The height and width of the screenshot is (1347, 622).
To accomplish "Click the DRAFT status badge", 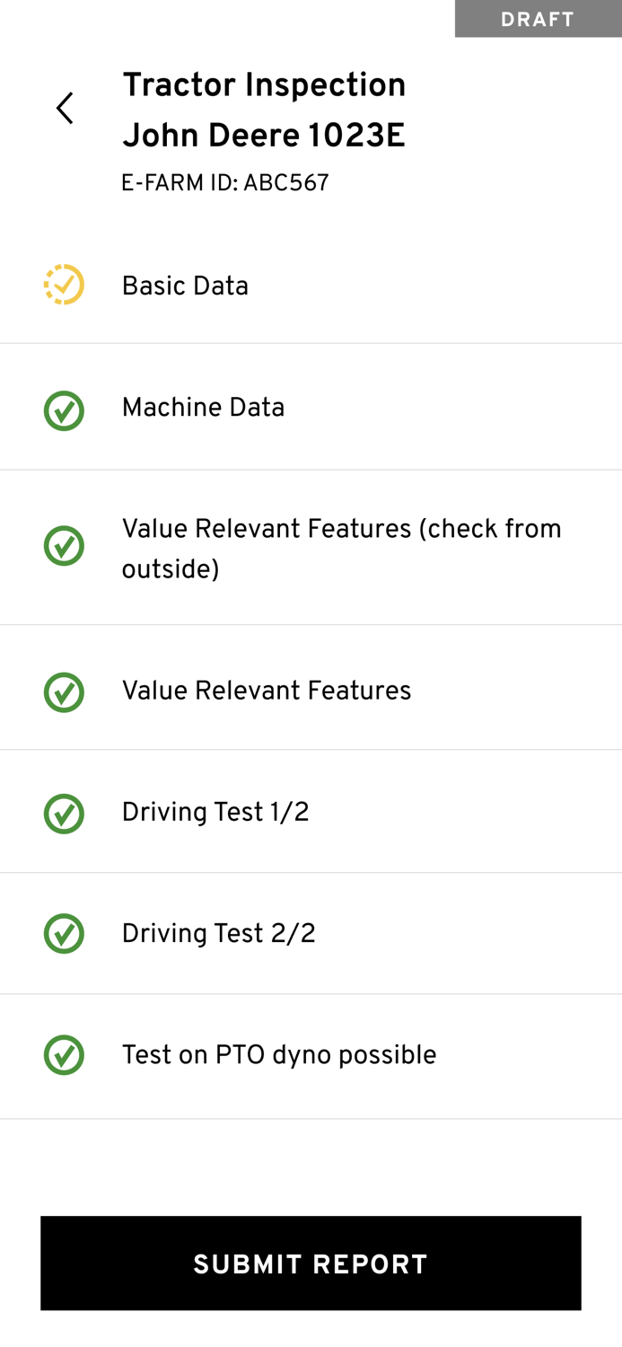I will (x=538, y=19).
